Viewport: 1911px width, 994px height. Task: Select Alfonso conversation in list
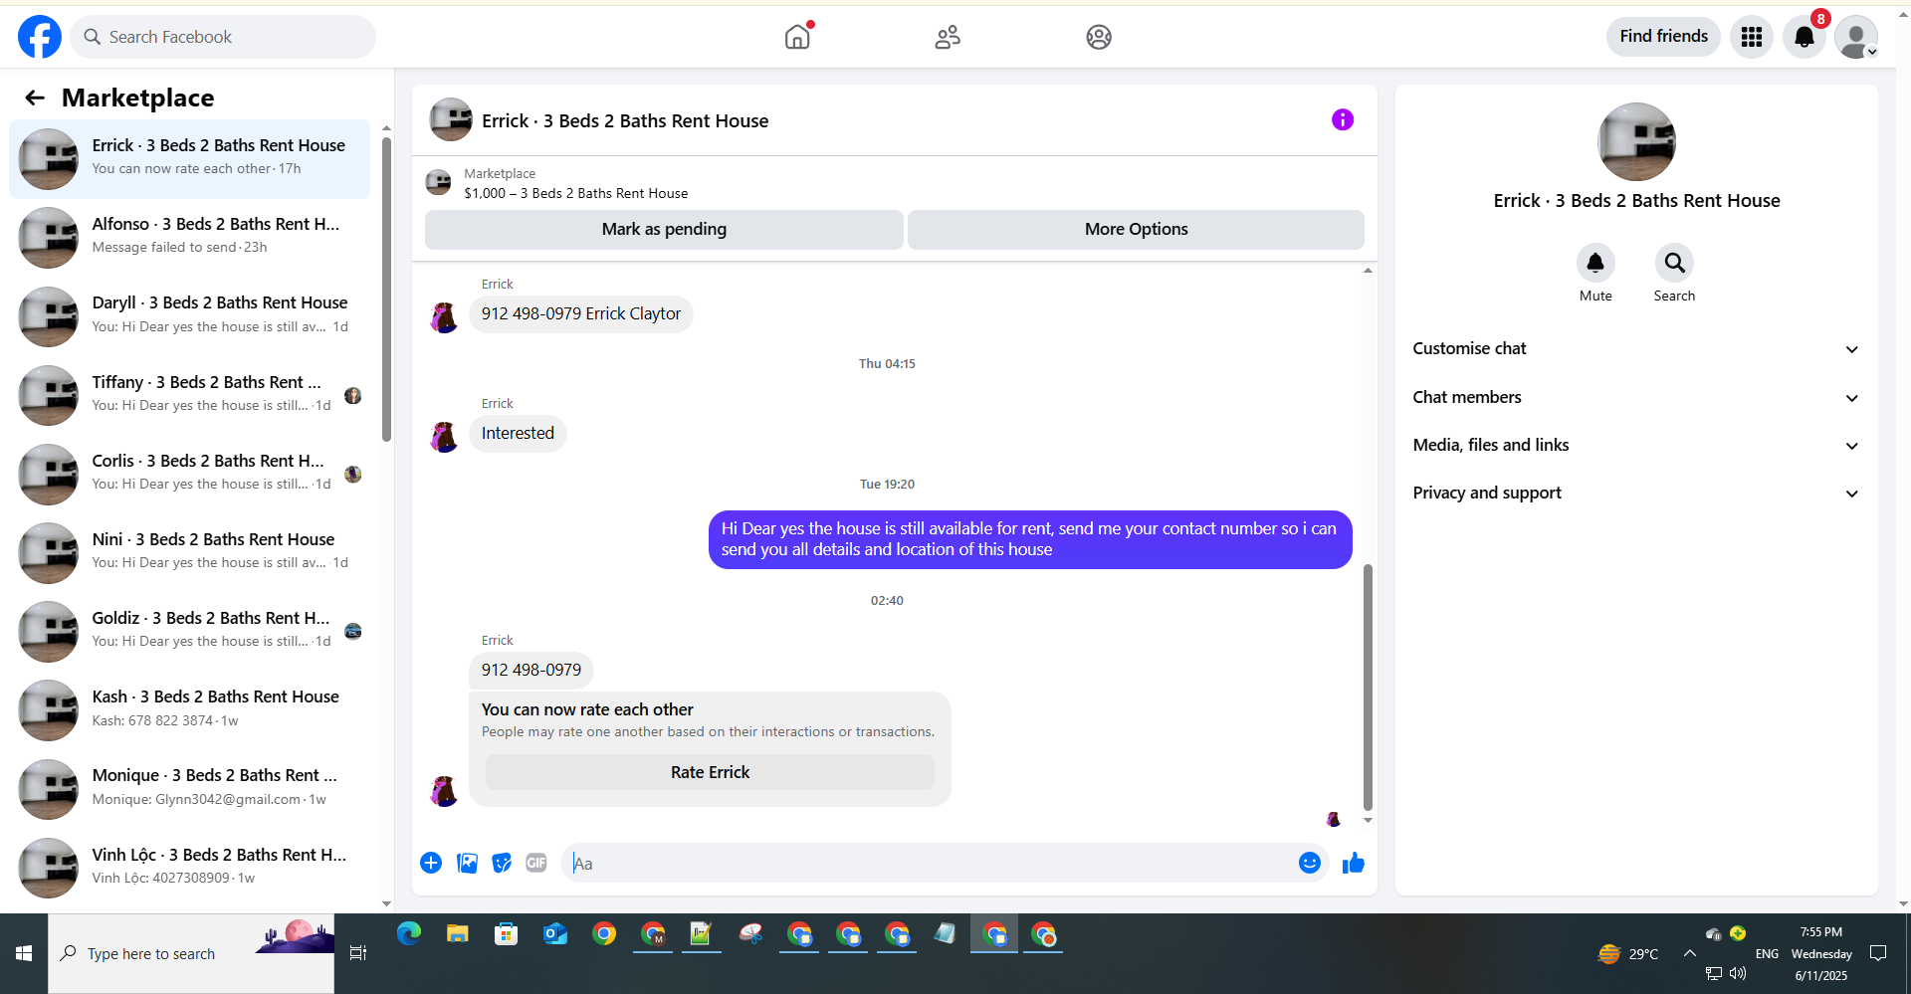189,237
